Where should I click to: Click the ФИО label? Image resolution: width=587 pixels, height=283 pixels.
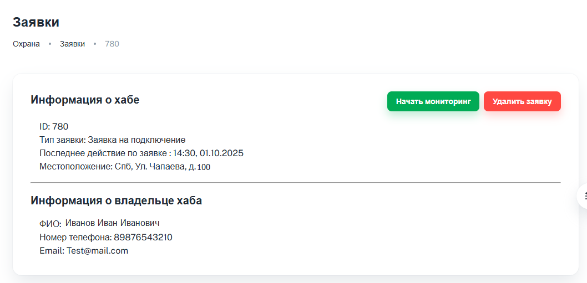tap(50, 224)
